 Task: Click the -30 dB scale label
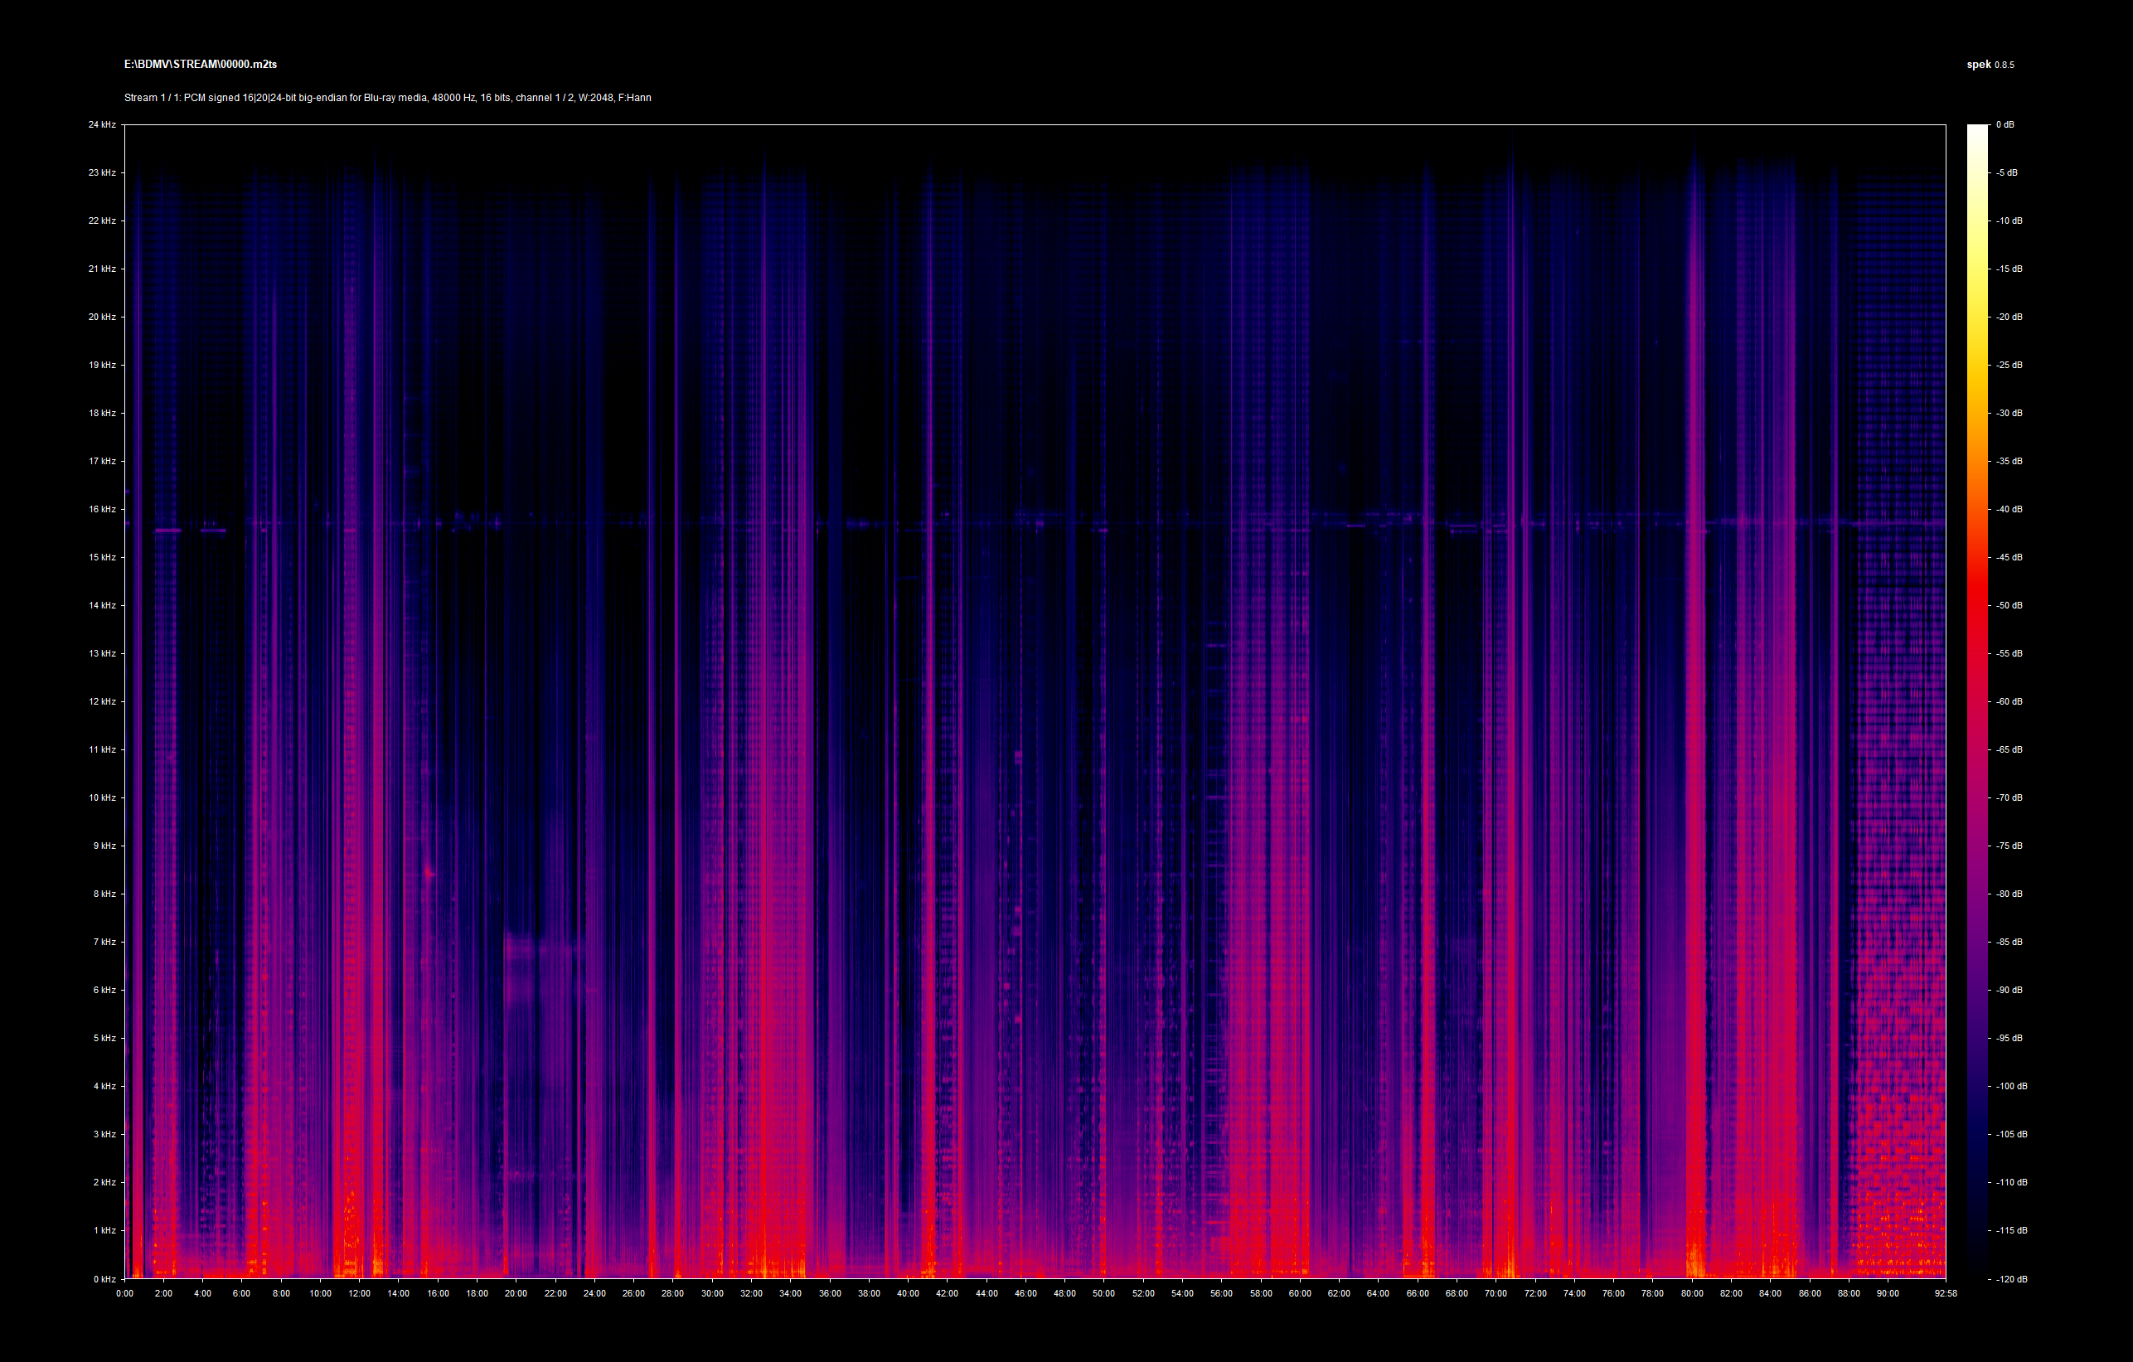tap(2009, 413)
